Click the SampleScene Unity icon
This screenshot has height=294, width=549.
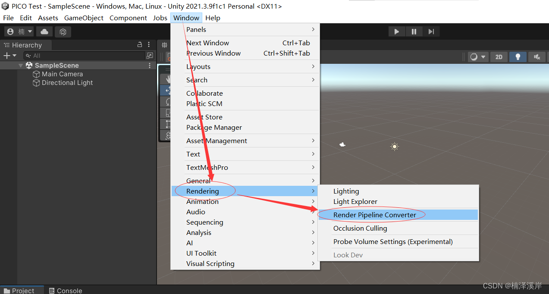tap(29, 66)
